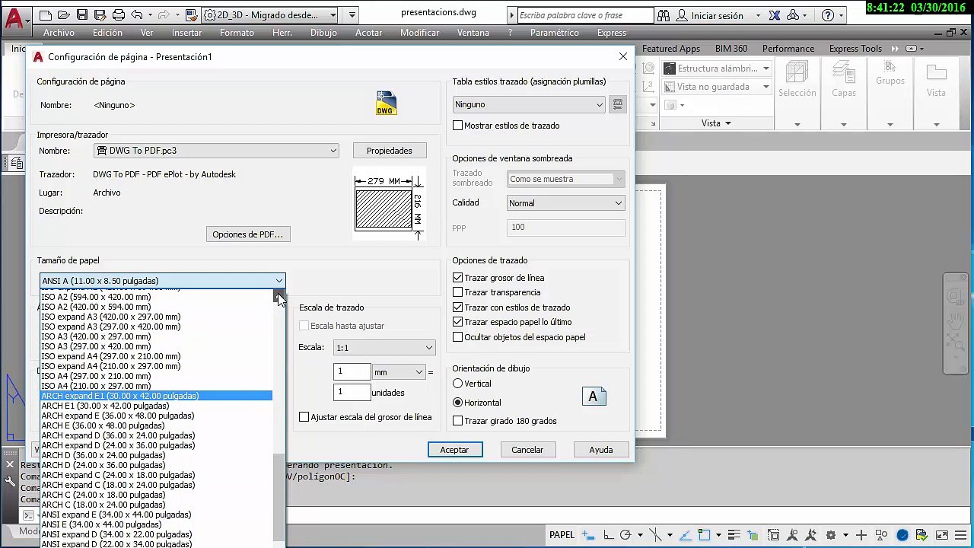The width and height of the screenshot is (974, 548).
Task: Select Horizontal orientation radio button
Action: coord(458,403)
